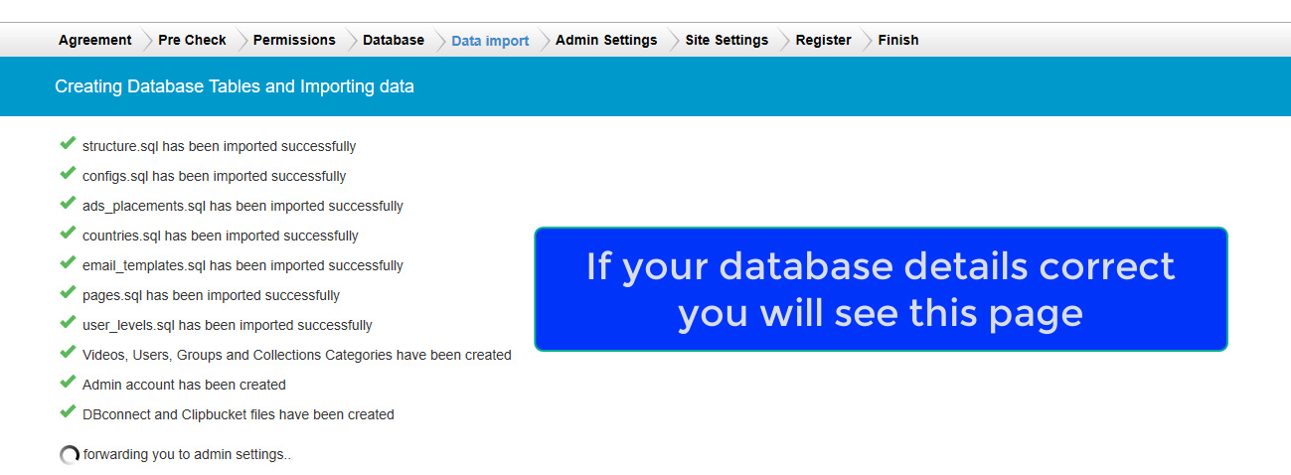
Task: Click the checkmark beside Categories have been created
Action: click(68, 353)
